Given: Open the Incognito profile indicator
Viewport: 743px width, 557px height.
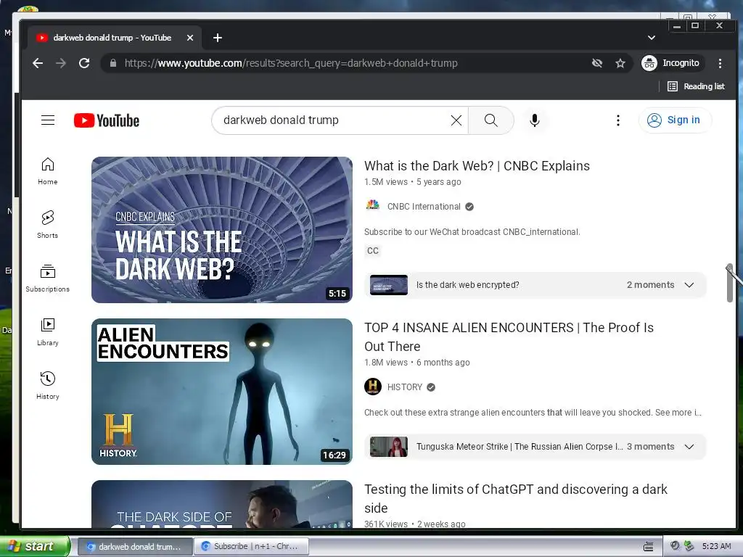Looking at the screenshot, I should point(670,63).
